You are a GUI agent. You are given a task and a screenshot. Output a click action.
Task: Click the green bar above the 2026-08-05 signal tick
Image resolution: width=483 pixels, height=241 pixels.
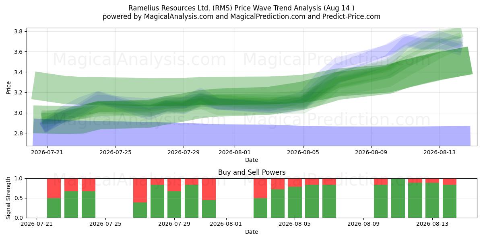point(295,202)
